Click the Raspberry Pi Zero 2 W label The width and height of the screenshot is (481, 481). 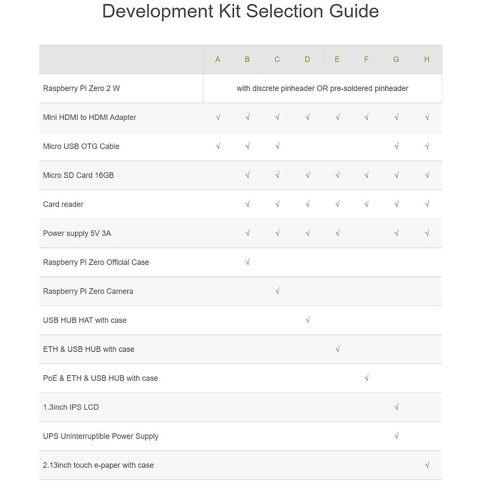(81, 89)
